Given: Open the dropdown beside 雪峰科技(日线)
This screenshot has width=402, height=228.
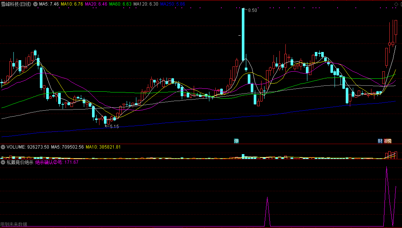Looking at the screenshot, I should [x=35, y=4].
